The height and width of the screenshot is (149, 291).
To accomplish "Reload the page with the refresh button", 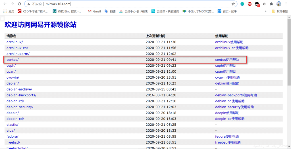I will point(19,4).
